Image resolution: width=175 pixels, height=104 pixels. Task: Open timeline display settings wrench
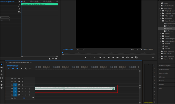click(x=26, y=69)
